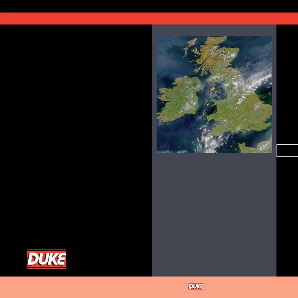Click the small DUKE logo in the bottom salmon bar
Image resolution: width=298 pixels, height=298 pixels.
click(196, 286)
